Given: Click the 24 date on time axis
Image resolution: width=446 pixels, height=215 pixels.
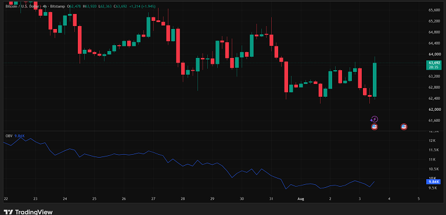Looking at the screenshot, I should (64, 199).
